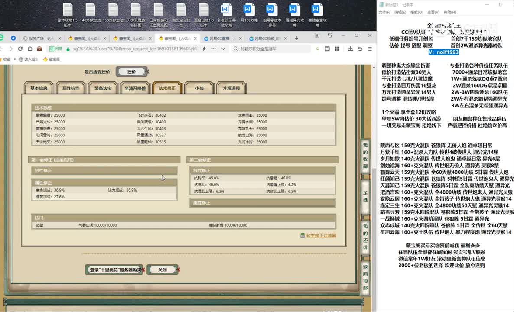The image size is (514, 312).
Task: Open the 组号零成本养号 document icon
Action: click(x=272, y=15)
